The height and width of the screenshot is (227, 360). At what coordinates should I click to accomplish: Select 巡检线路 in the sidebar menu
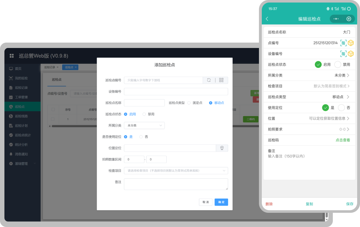coord(19,116)
